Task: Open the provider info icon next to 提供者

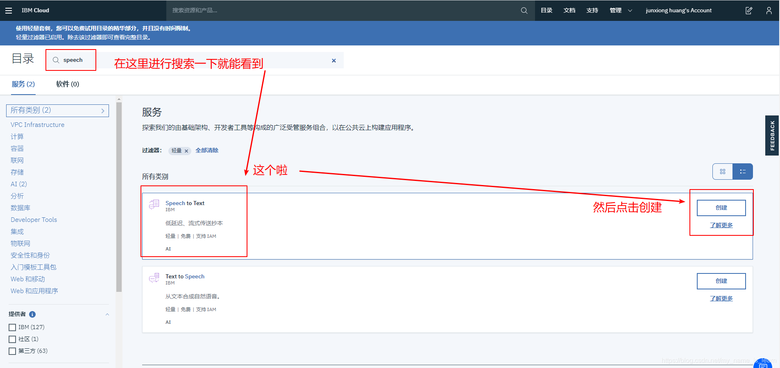Action: (32, 314)
